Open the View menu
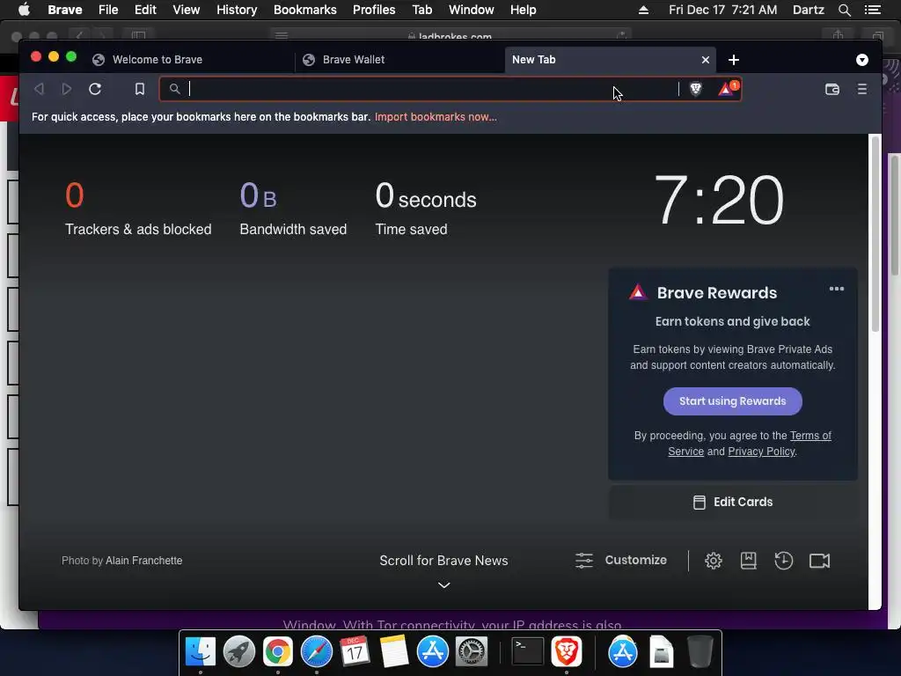The width and height of the screenshot is (901, 676). coord(187,10)
